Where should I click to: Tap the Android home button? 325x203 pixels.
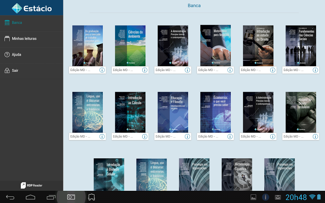tap(30, 197)
